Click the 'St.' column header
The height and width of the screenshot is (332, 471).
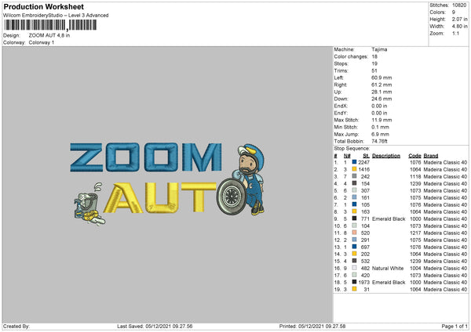(366, 156)
